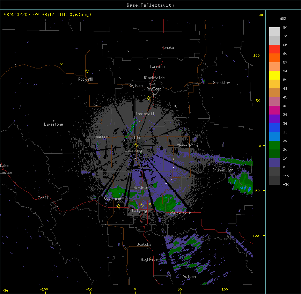Click the dBZ legend heading
Viewport: 301px width, 294px height.
coord(283,19)
